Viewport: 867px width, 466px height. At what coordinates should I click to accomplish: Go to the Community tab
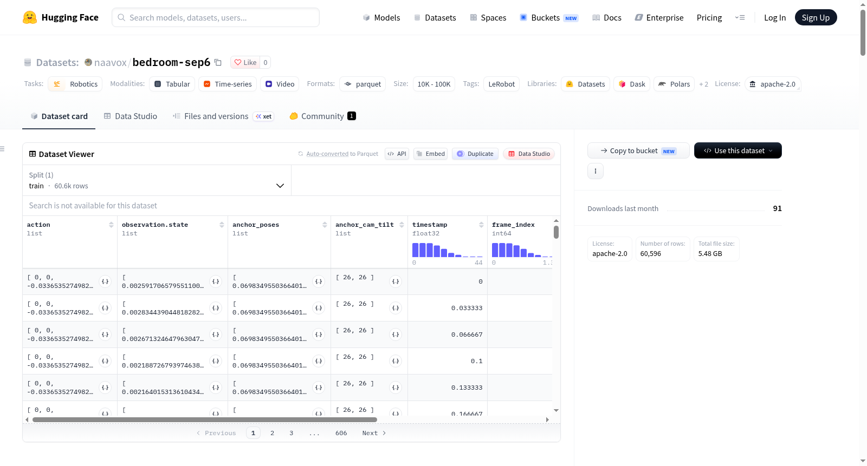(323, 116)
